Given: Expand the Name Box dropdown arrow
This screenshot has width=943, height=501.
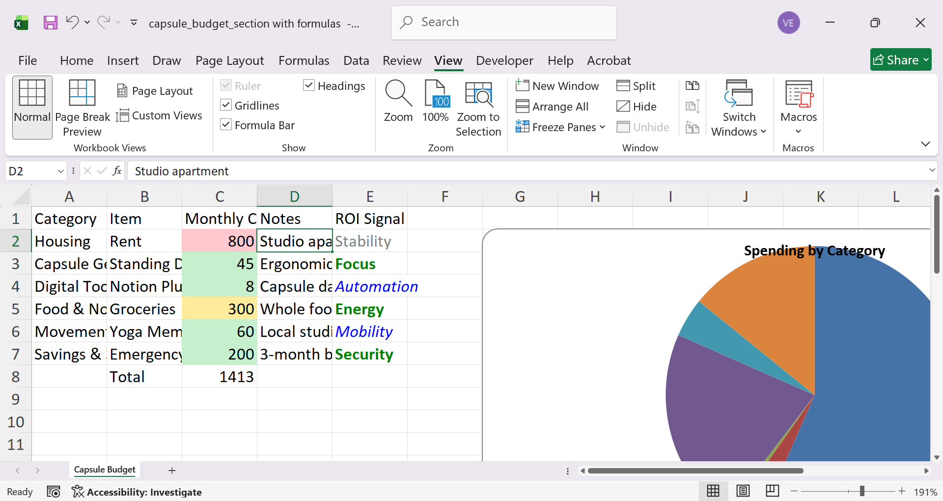Looking at the screenshot, I should [60, 171].
